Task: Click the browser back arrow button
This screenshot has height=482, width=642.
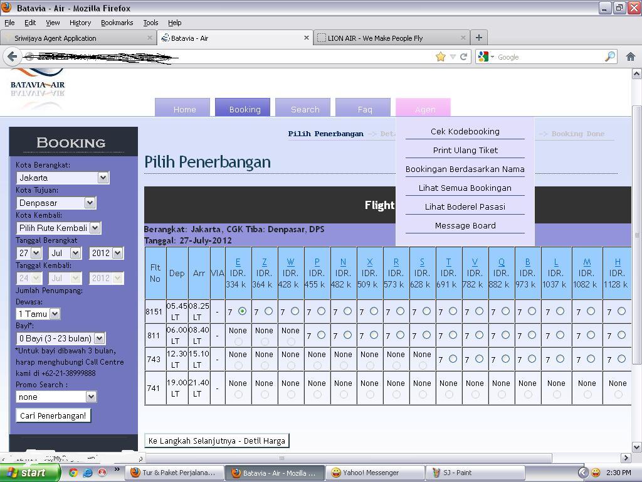Action: (12, 56)
